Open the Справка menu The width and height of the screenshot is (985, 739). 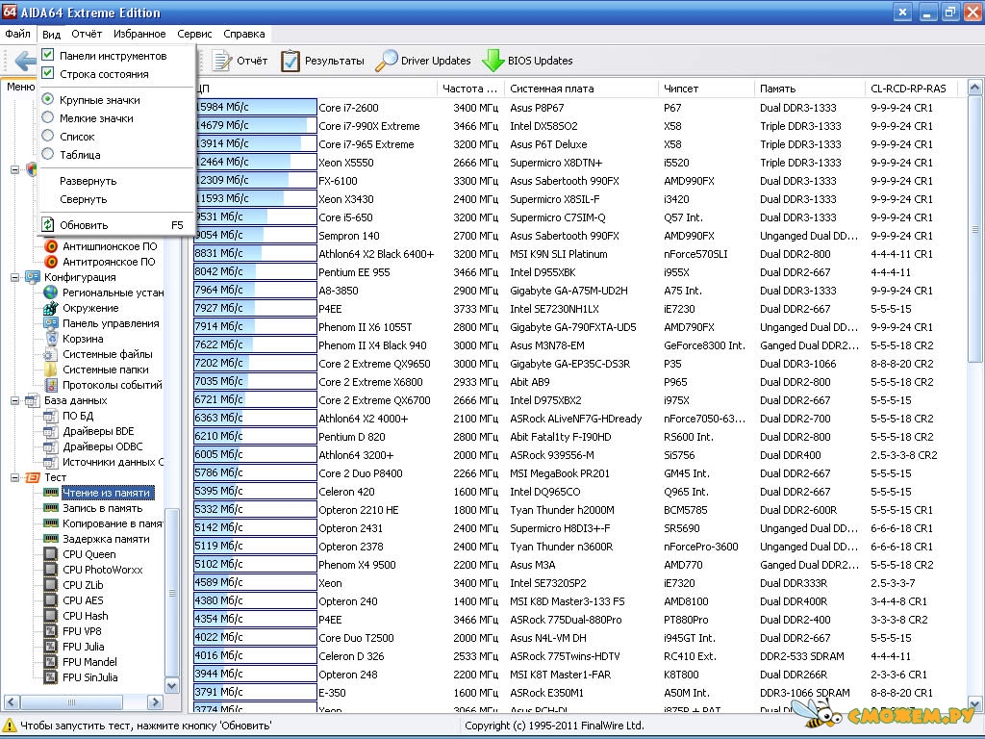pyautogui.click(x=243, y=34)
